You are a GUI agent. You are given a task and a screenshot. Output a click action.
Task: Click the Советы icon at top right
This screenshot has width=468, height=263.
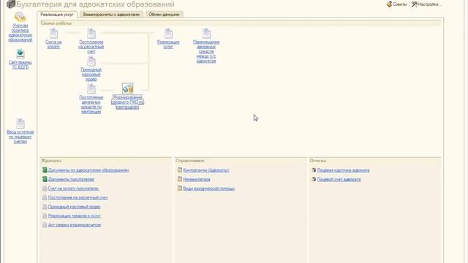pos(389,4)
